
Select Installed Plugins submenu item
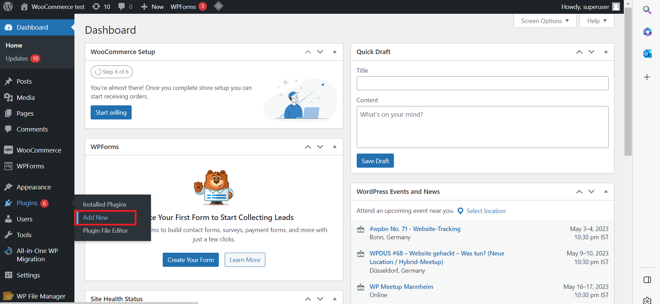pyautogui.click(x=105, y=204)
